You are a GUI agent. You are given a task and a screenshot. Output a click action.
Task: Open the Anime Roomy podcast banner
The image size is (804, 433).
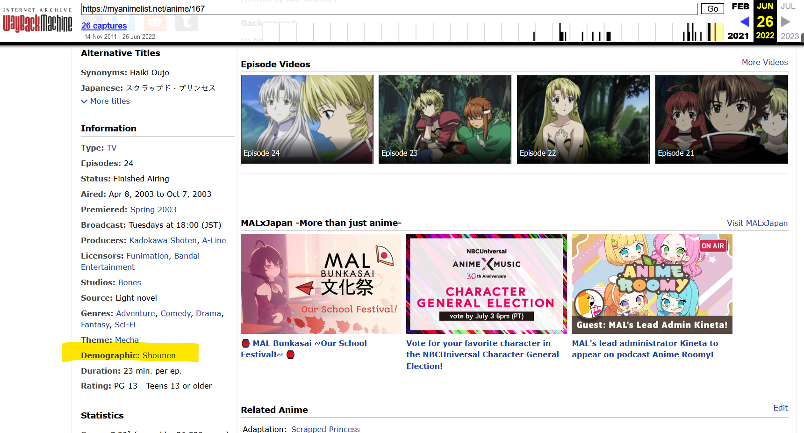coord(652,284)
